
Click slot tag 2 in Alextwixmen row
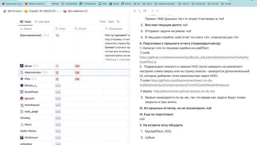coord(57,72)
